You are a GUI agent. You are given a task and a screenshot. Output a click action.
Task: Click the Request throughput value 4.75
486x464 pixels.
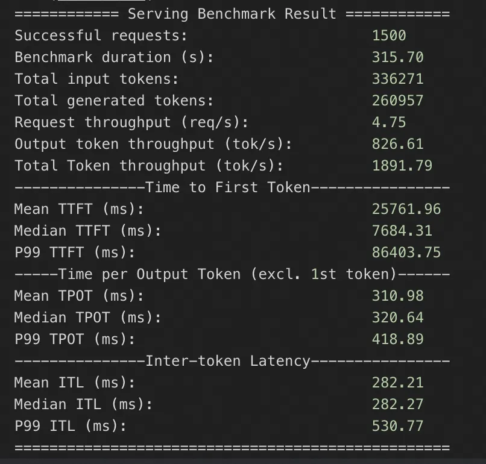tap(389, 122)
